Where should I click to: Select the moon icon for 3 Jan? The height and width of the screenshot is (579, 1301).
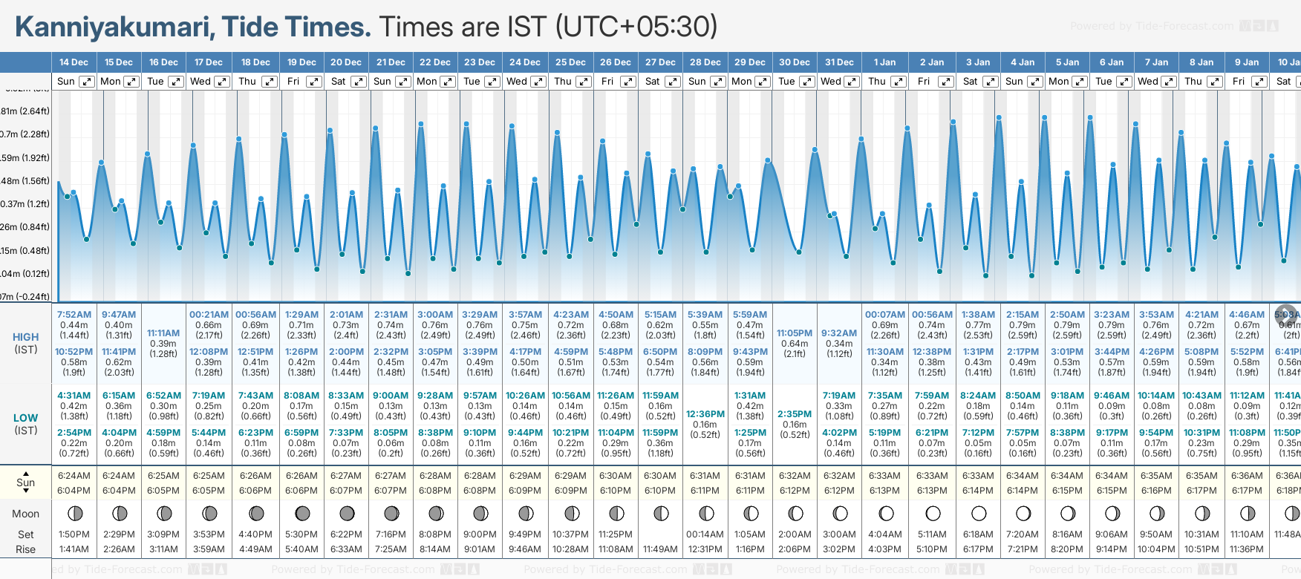pos(979,513)
